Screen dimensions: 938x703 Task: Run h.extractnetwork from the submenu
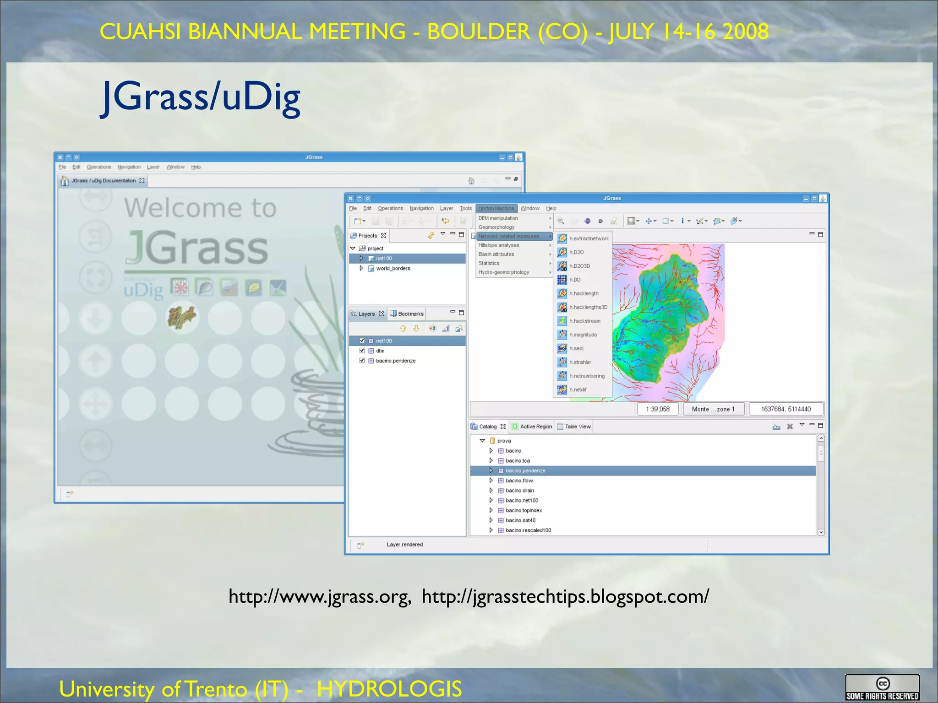[x=583, y=238]
